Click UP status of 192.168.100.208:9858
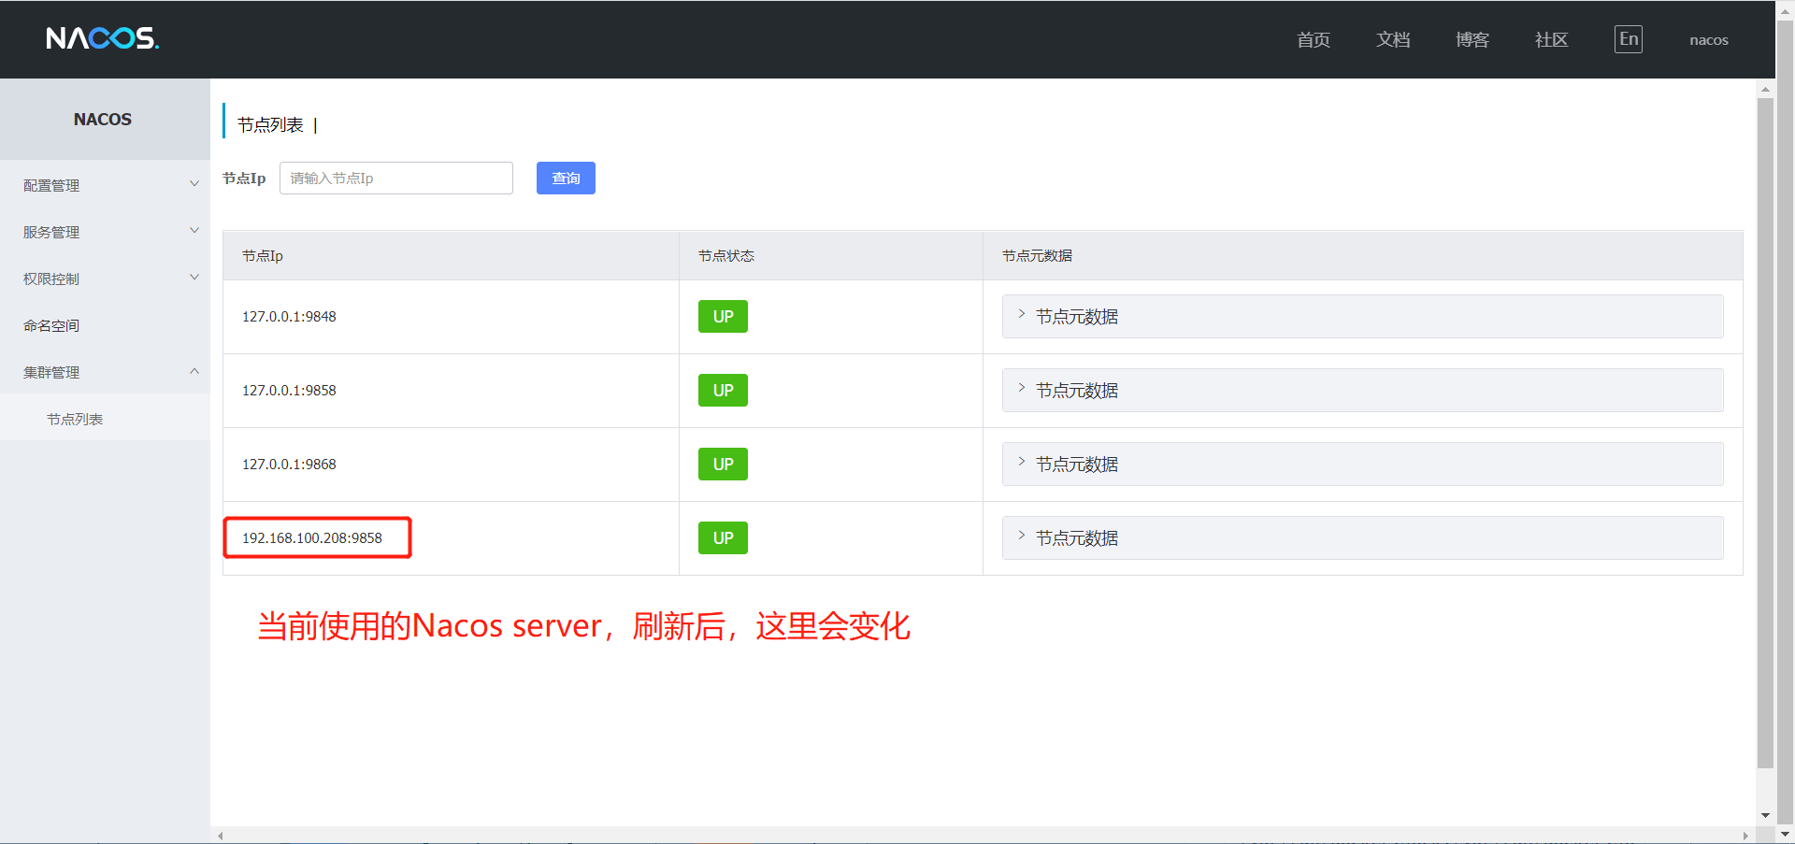Screen dimensions: 1795x844 pos(723,537)
